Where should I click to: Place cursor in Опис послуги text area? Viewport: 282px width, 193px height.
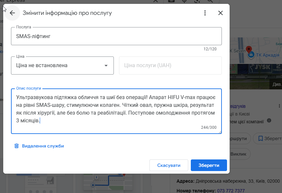pyautogui.click(x=116, y=111)
